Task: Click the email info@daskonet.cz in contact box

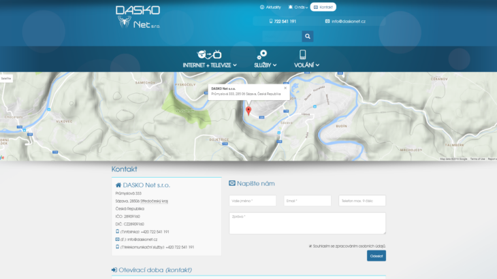Action: [142, 240]
